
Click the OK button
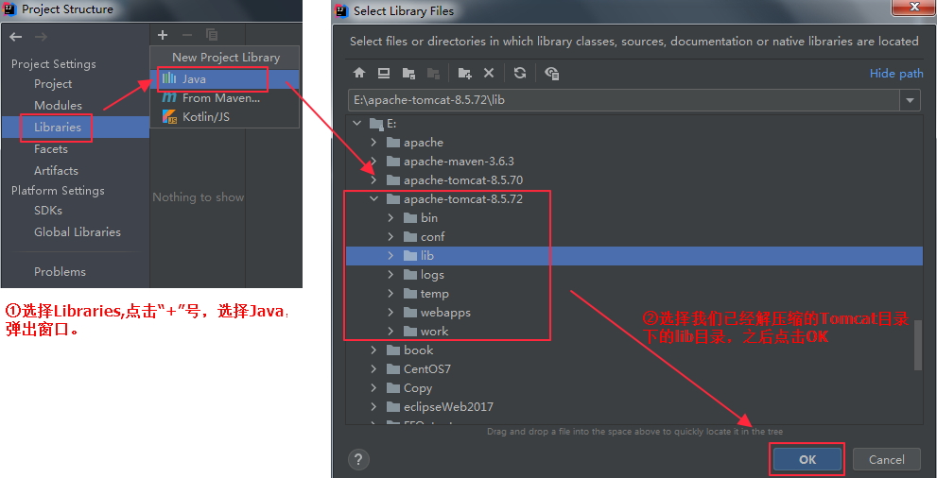click(807, 459)
